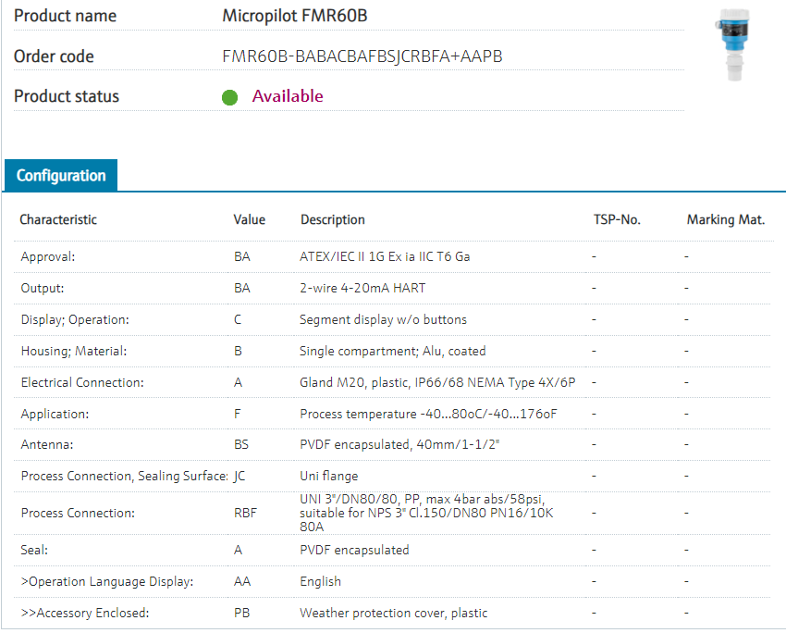786x633 pixels.
Task: Select order code FMR60B-BABACBAFBSJCRBFA+AAPB
Action: coord(362,56)
